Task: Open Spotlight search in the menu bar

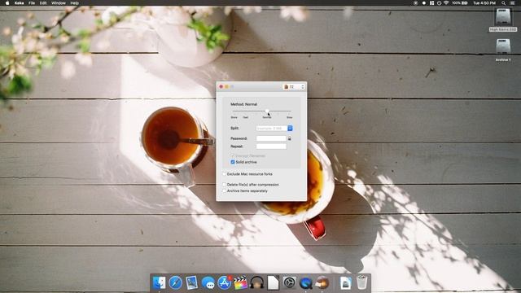Action: click(x=503, y=3)
